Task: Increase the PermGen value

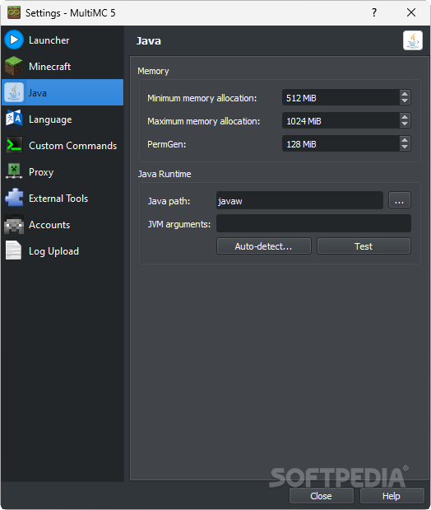Action: [x=405, y=140]
